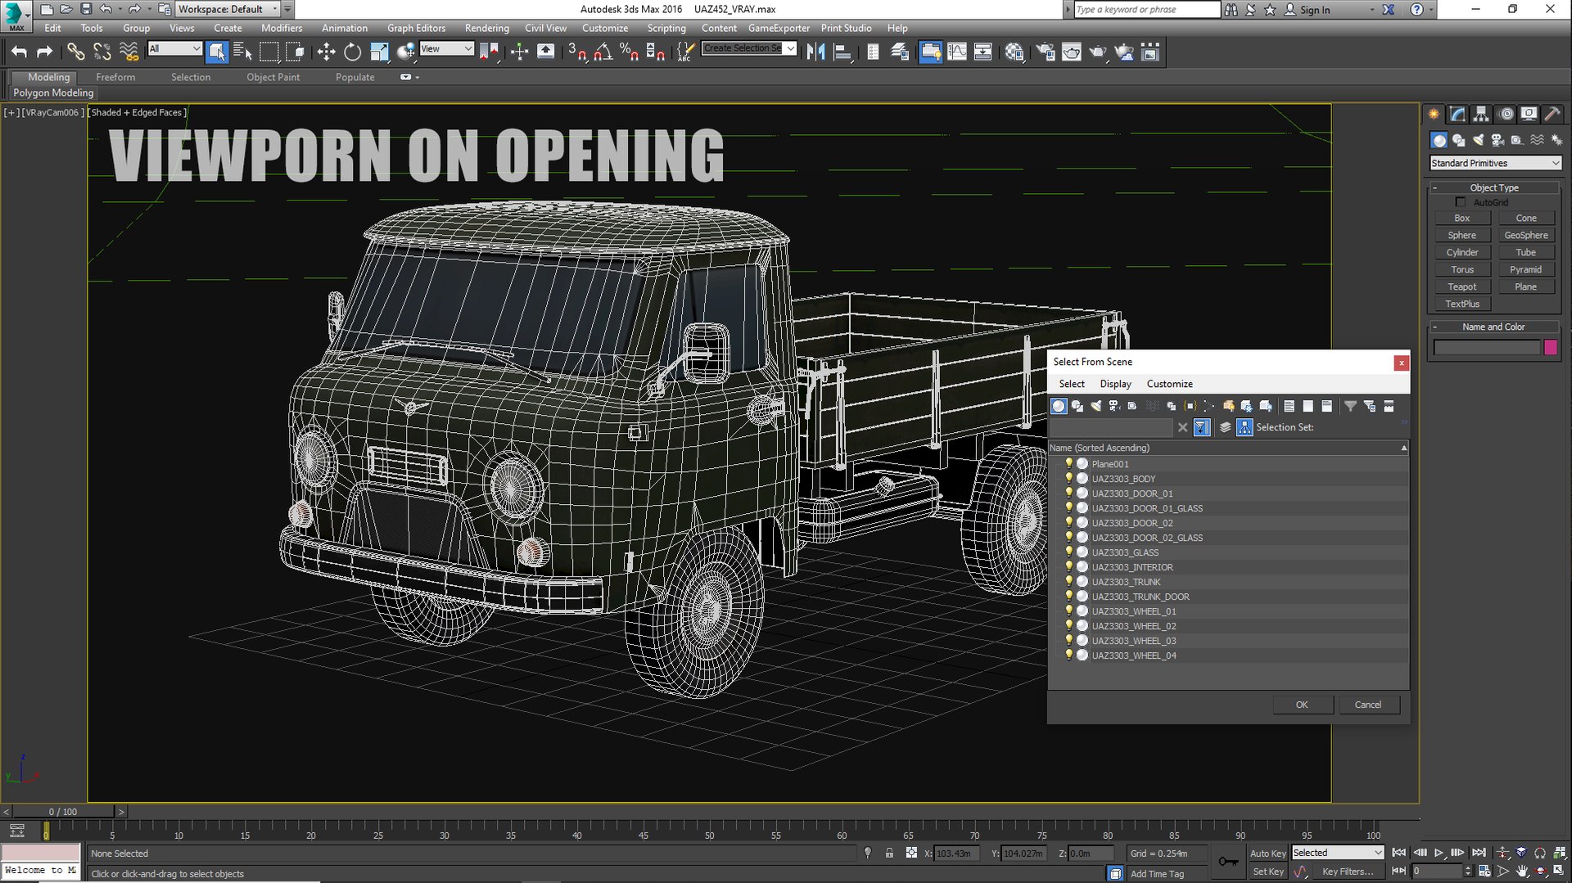Open Display menu in Select From Scene

click(x=1115, y=384)
